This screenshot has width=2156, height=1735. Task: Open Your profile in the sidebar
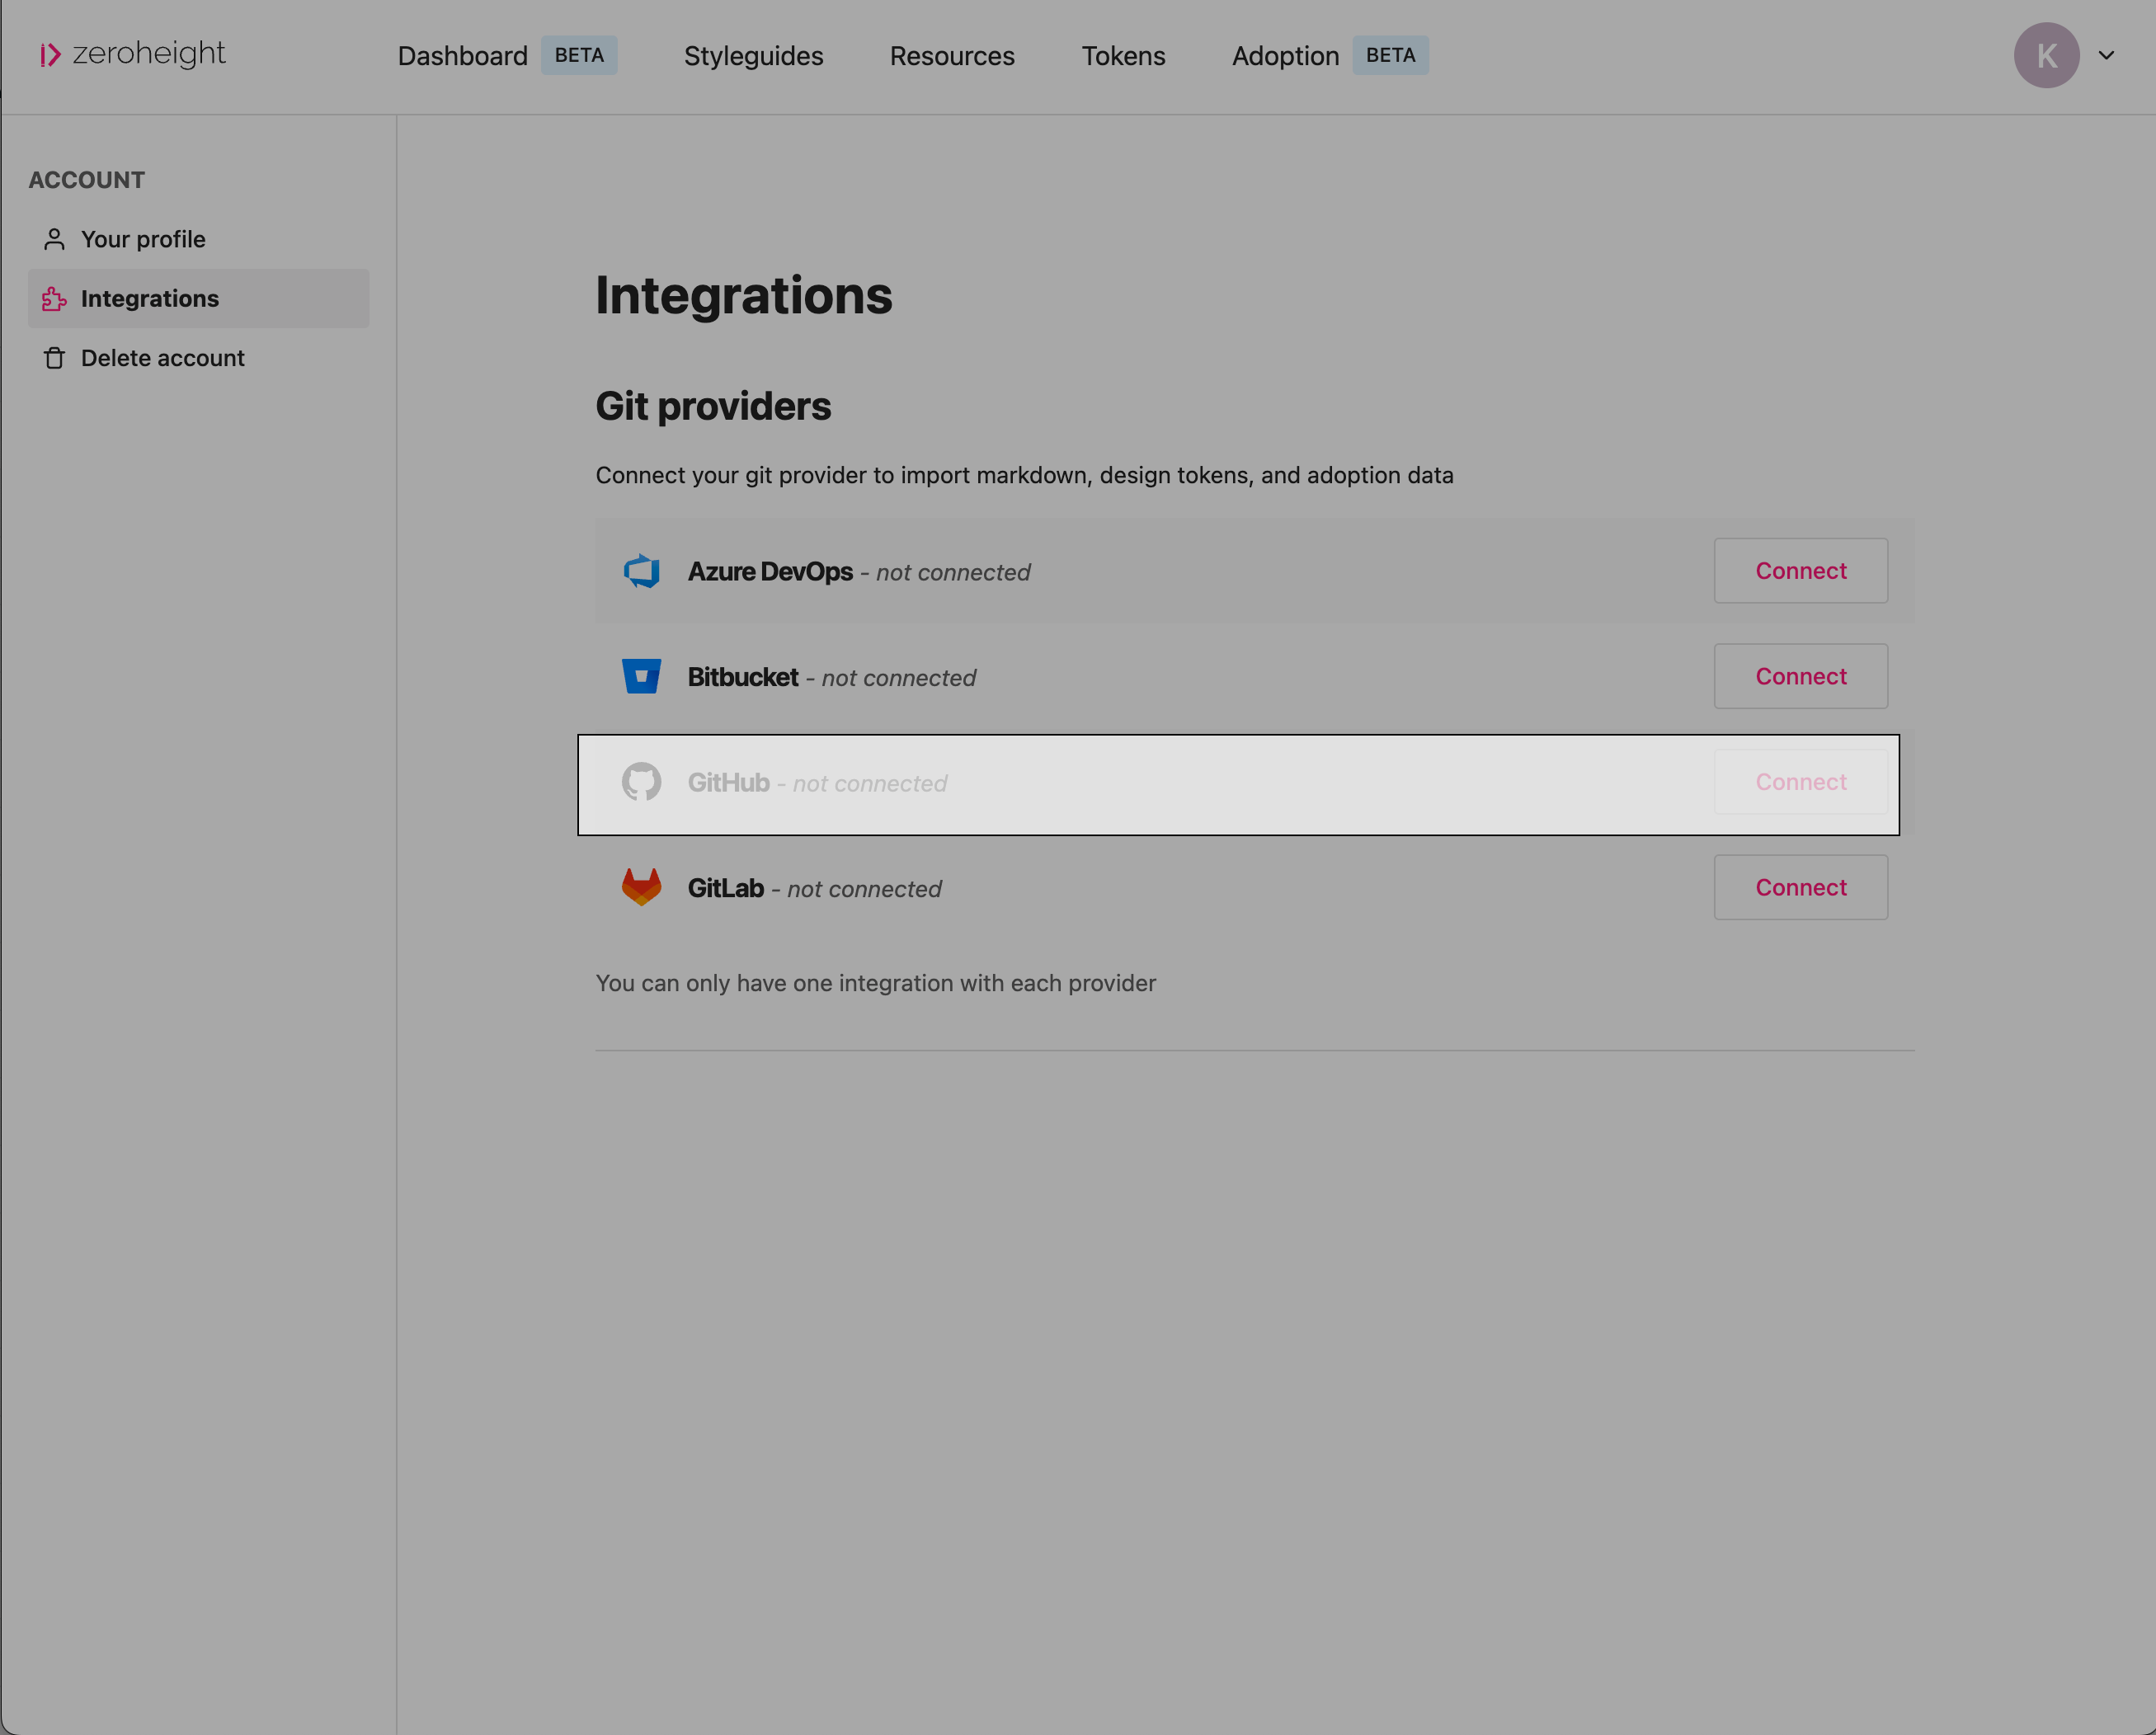(198, 239)
